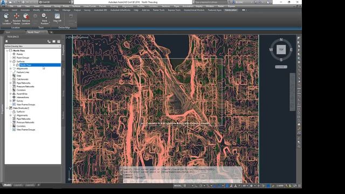This screenshot has height=194, width=345.
Task: Expand the Assemblies tree node
Action: (11, 94)
